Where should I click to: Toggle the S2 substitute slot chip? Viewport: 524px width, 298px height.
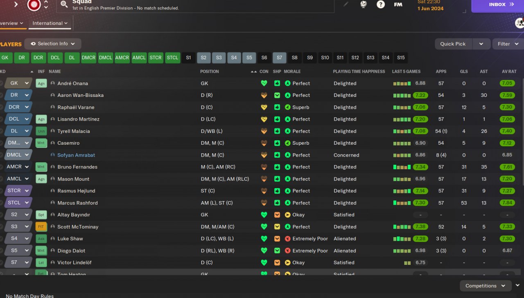tap(203, 58)
